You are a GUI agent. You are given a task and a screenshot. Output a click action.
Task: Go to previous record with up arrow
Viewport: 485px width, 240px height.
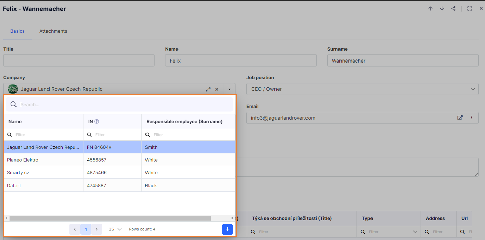tap(430, 9)
